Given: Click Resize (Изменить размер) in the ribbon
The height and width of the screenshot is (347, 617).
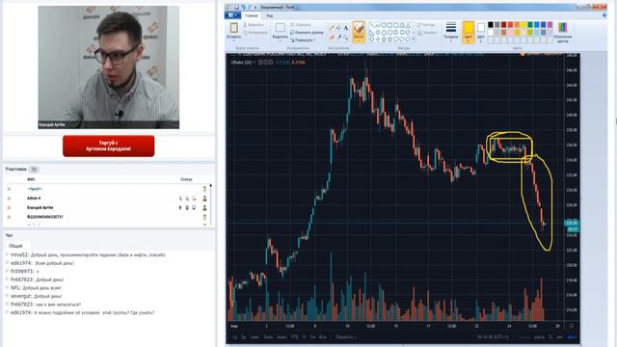Looking at the screenshot, I should point(307,32).
